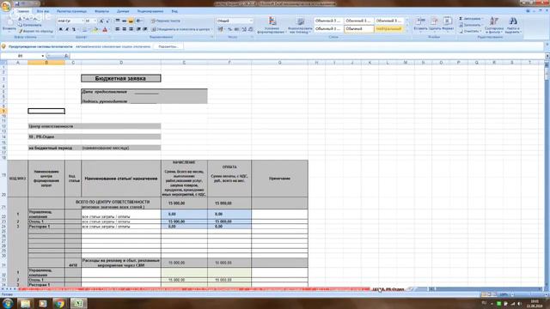Image resolution: width=550 pixels, height=309 pixels.
Task: Align text left
Action: (118, 29)
